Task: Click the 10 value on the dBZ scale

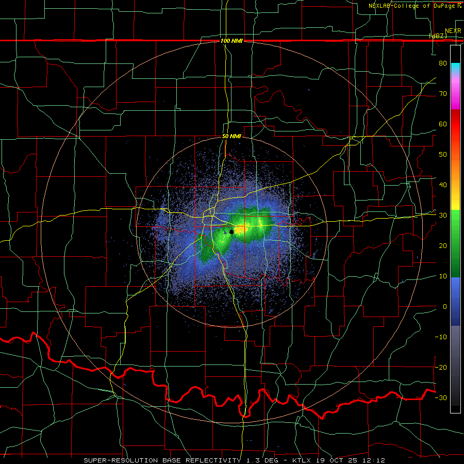Action: click(x=443, y=276)
